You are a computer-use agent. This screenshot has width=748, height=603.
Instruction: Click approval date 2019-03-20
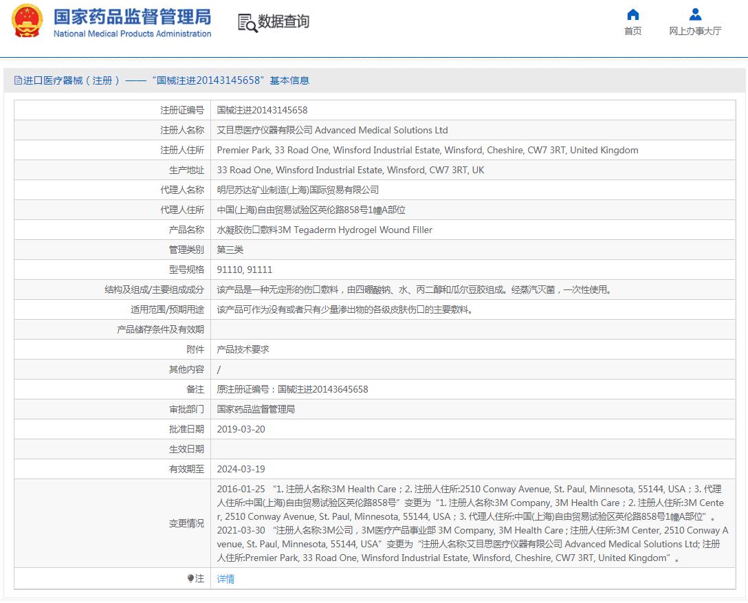[241, 429]
